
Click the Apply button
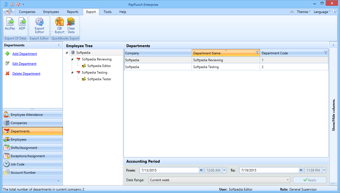pos(310,180)
